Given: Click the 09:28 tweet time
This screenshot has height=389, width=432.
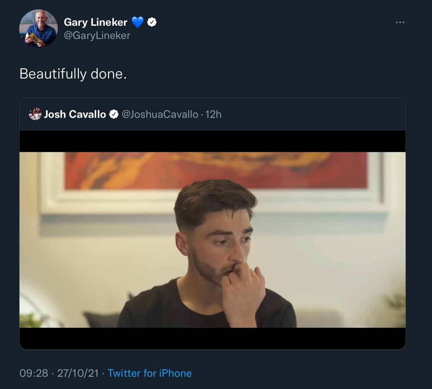Looking at the screenshot, I should (34, 373).
